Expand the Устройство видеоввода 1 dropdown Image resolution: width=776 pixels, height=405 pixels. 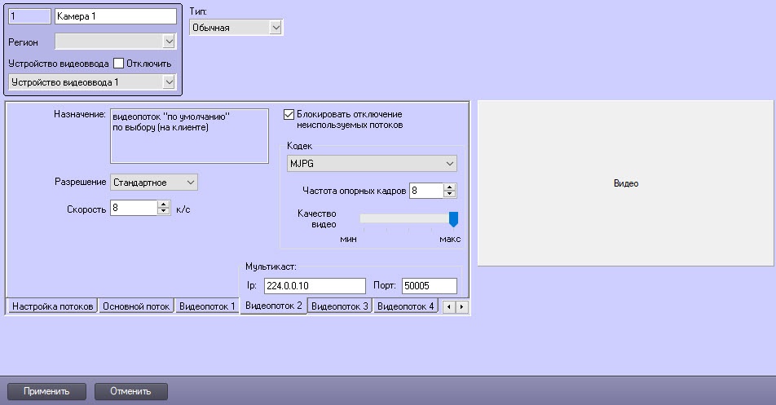[169, 81]
